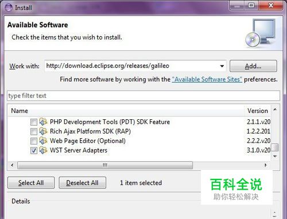Click the vertical scrollbar thumb in software list

click(275, 147)
